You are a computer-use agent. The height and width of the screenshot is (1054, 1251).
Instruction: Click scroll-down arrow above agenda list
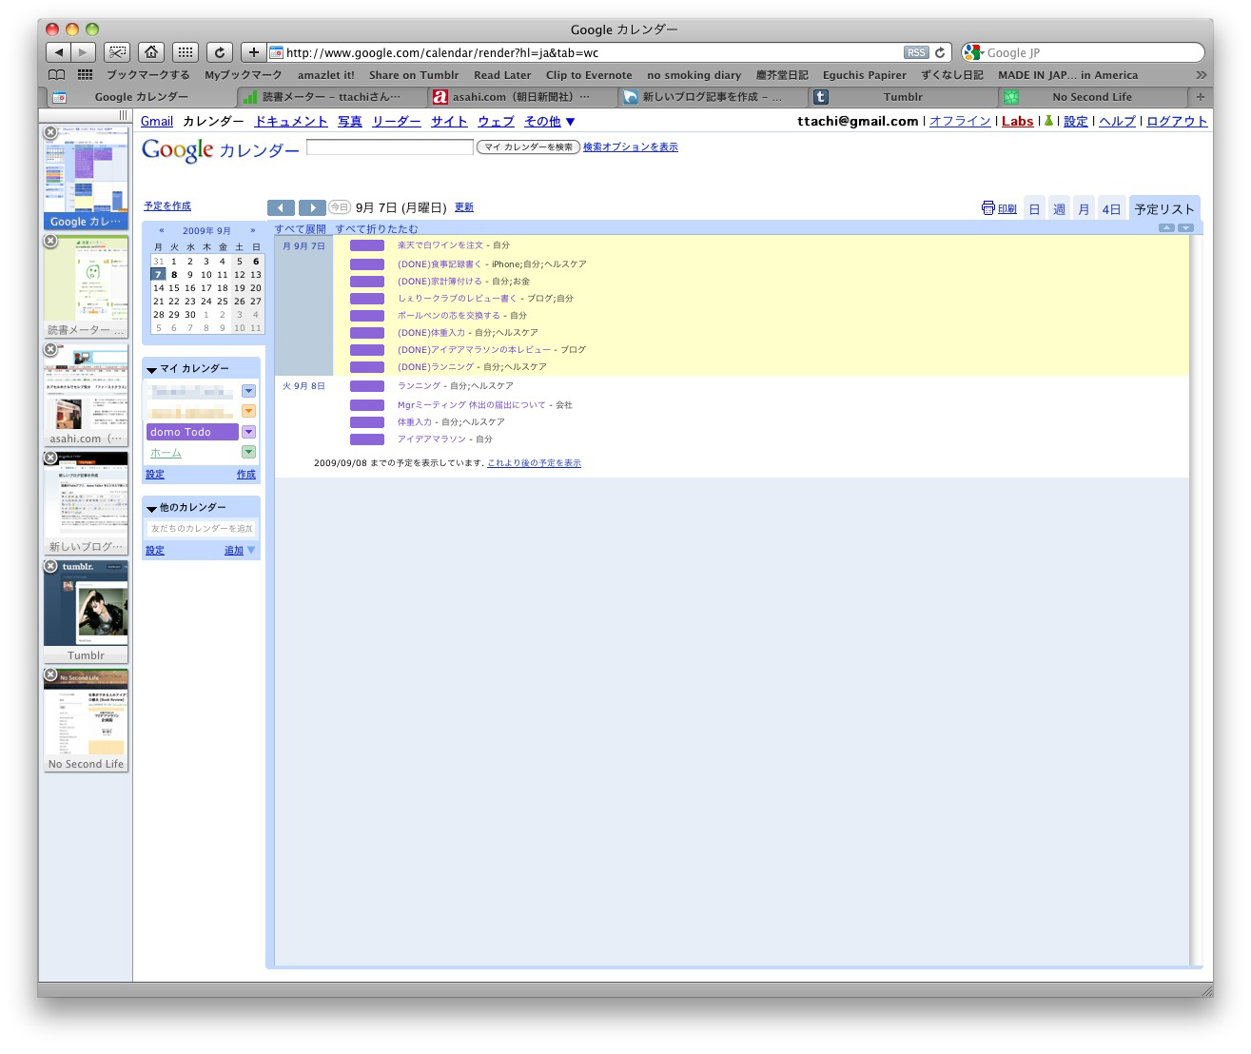[x=1185, y=228]
